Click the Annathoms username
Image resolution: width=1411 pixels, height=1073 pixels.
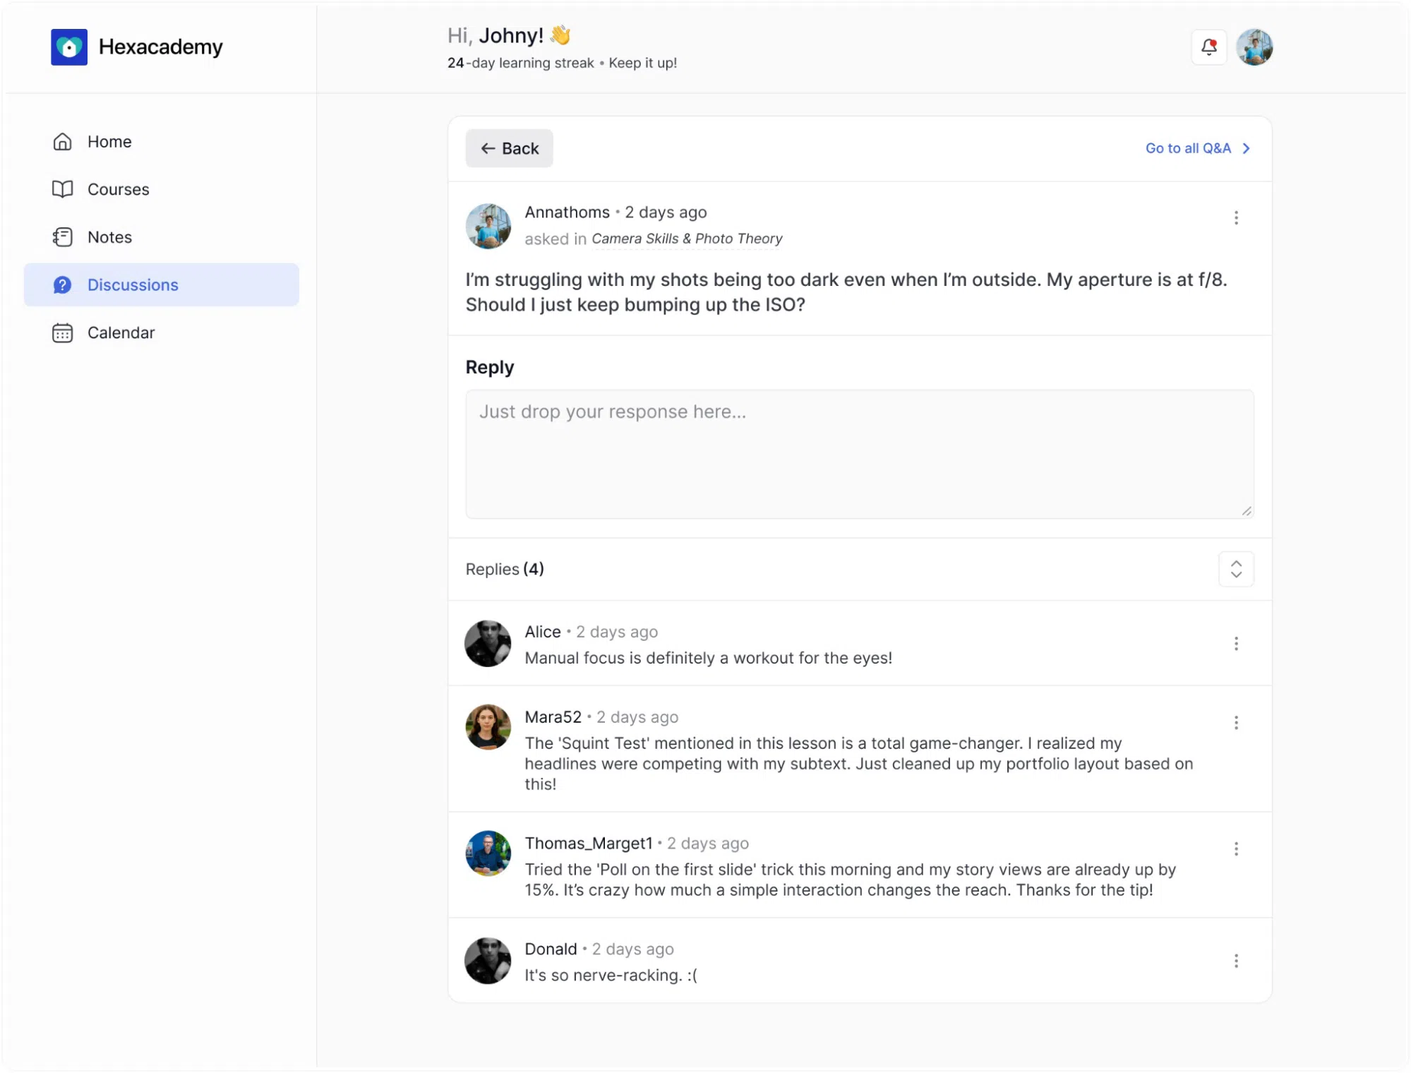567,212
